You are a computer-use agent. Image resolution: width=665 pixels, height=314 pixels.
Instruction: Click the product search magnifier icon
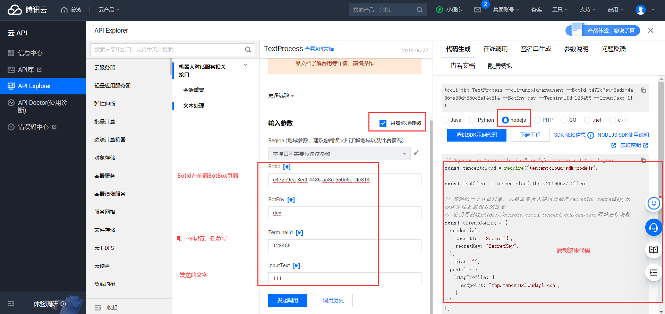tap(248, 50)
